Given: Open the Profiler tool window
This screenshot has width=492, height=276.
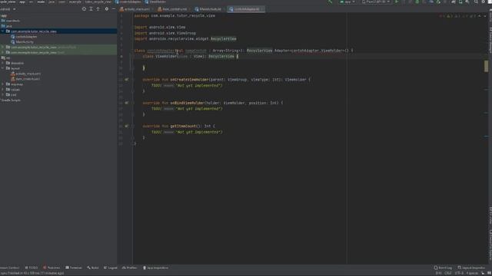Looking at the screenshot, I should pyautogui.click(x=130, y=268).
